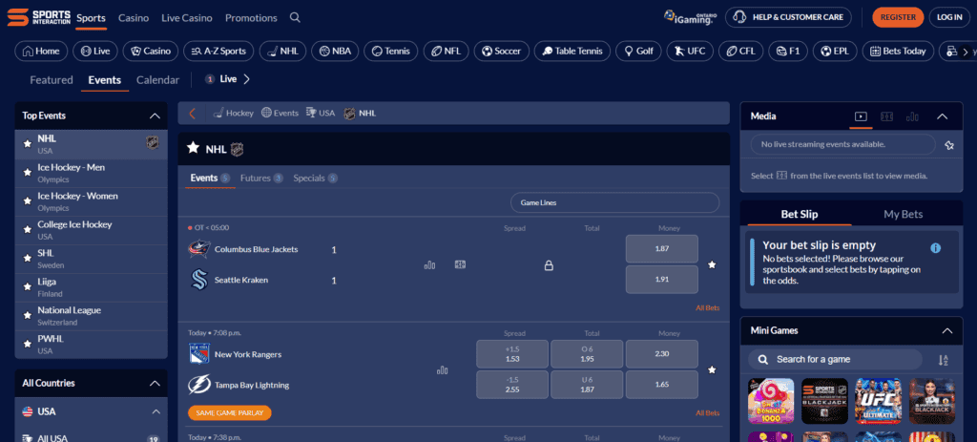
Task: Switch to Calendar tab
Action: pyautogui.click(x=157, y=80)
